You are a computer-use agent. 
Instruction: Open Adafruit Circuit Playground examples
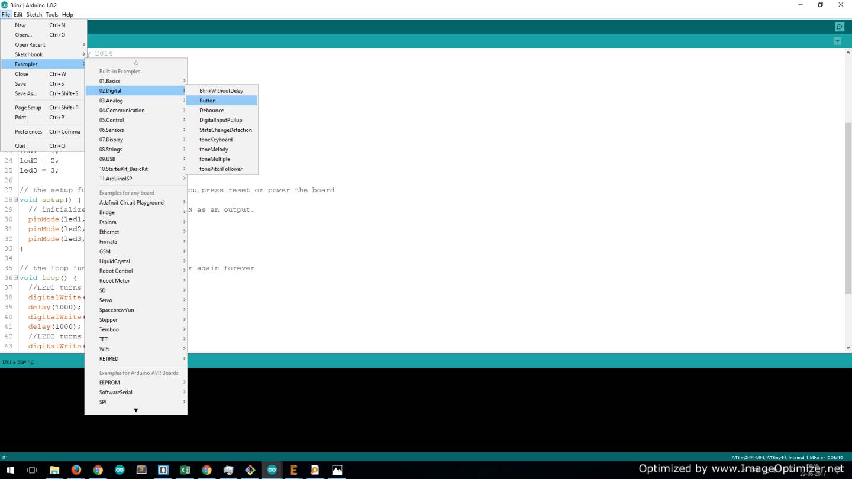point(136,202)
